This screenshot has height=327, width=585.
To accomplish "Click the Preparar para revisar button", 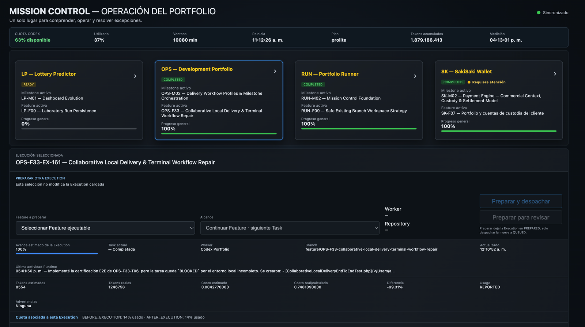I will [521, 217].
